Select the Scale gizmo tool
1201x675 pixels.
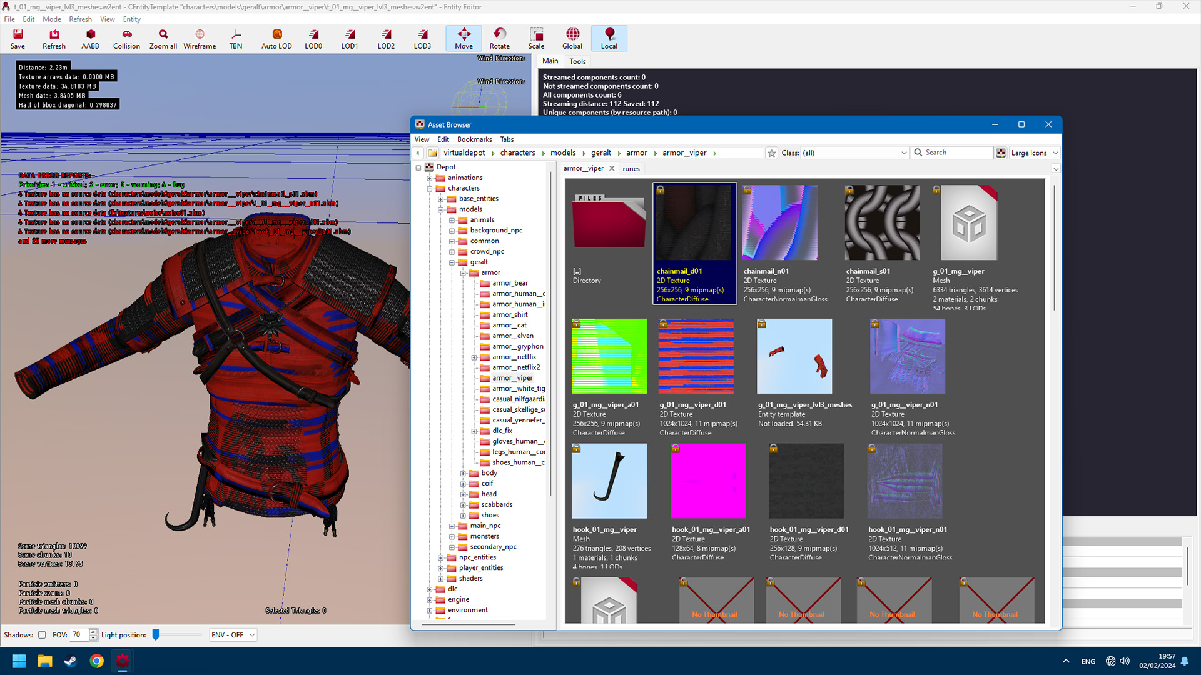click(x=536, y=39)
